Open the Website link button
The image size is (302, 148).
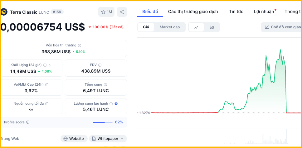[74, 139]
